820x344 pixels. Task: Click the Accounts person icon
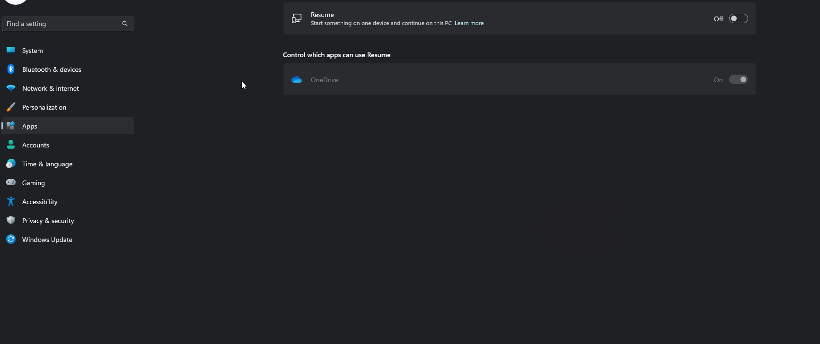click(11, 145)
